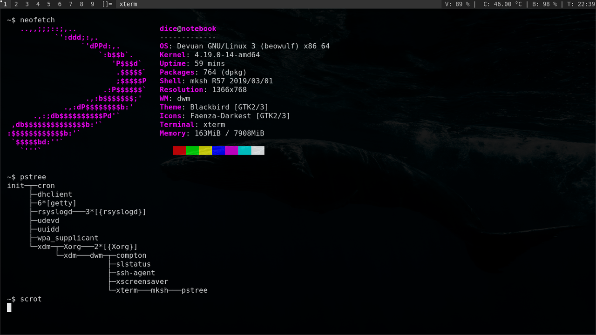Click the Resolution: 1366x768 line

click(203, 90)
